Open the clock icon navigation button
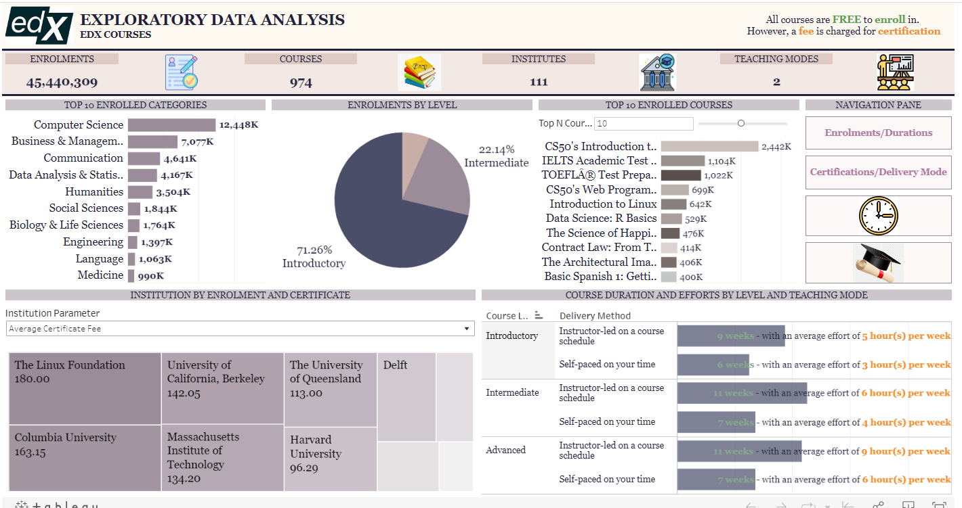 [878, 216]
